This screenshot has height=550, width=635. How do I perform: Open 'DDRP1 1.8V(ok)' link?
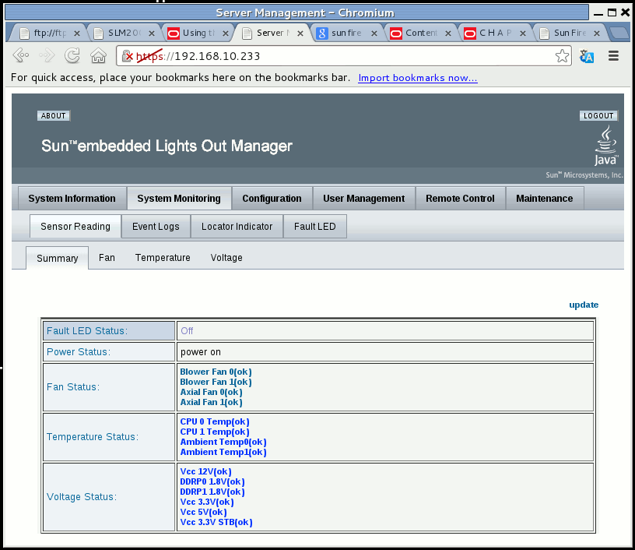click(x=212, y=492)
